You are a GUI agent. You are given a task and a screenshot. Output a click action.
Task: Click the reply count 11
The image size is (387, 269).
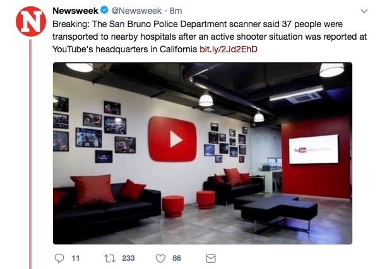point(76,258)
